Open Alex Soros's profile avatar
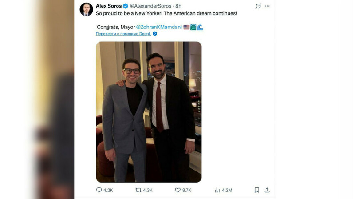 (86, 9)
